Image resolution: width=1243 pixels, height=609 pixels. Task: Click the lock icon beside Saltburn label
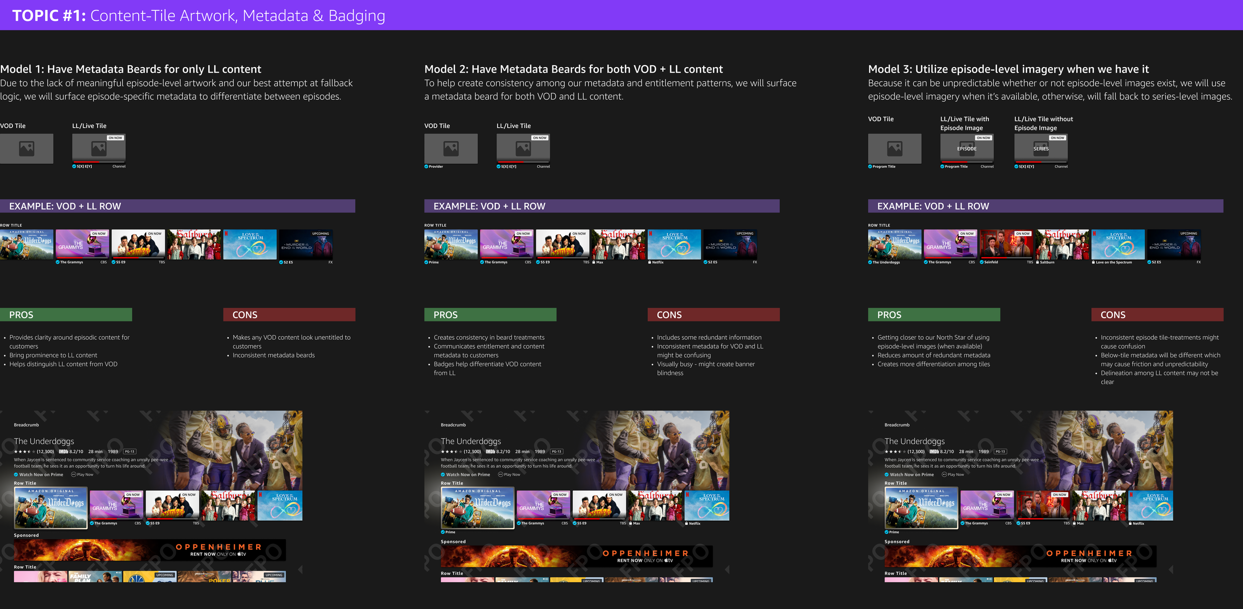[x=1037, y=262]
